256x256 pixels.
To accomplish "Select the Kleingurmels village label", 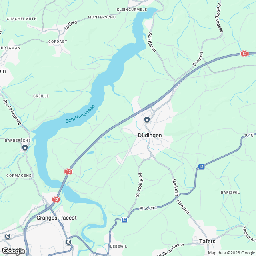I will pyautogui.click(x=132, y=10).
